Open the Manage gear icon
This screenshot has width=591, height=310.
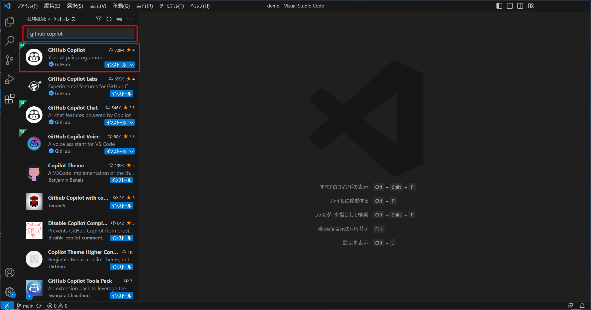[10, 292]
